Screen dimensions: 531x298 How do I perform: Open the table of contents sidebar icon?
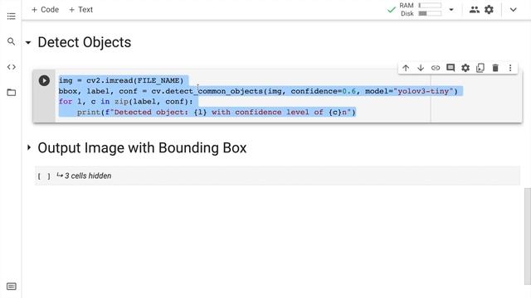(x=11, y=17)
